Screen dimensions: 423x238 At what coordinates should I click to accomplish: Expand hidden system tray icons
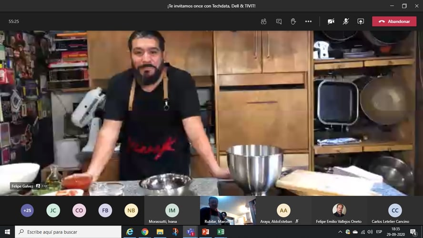point(340,232)
